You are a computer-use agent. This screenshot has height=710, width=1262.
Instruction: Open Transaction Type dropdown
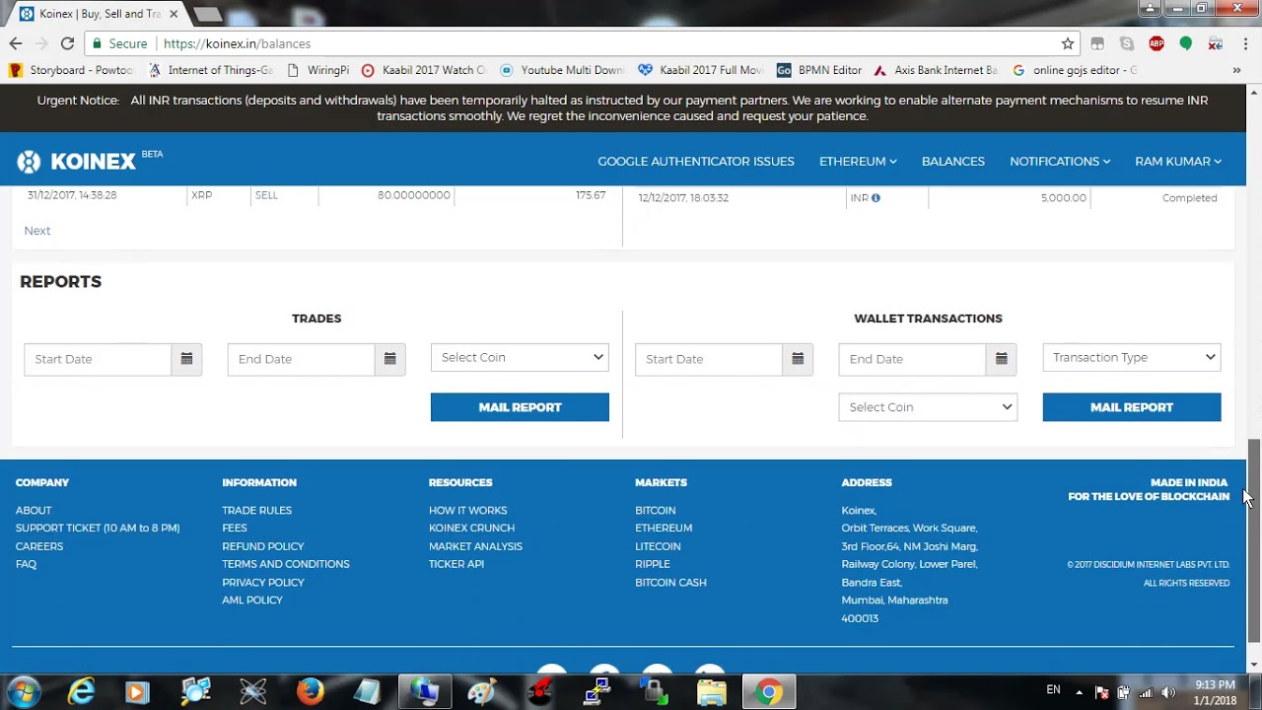(1132, 357)
